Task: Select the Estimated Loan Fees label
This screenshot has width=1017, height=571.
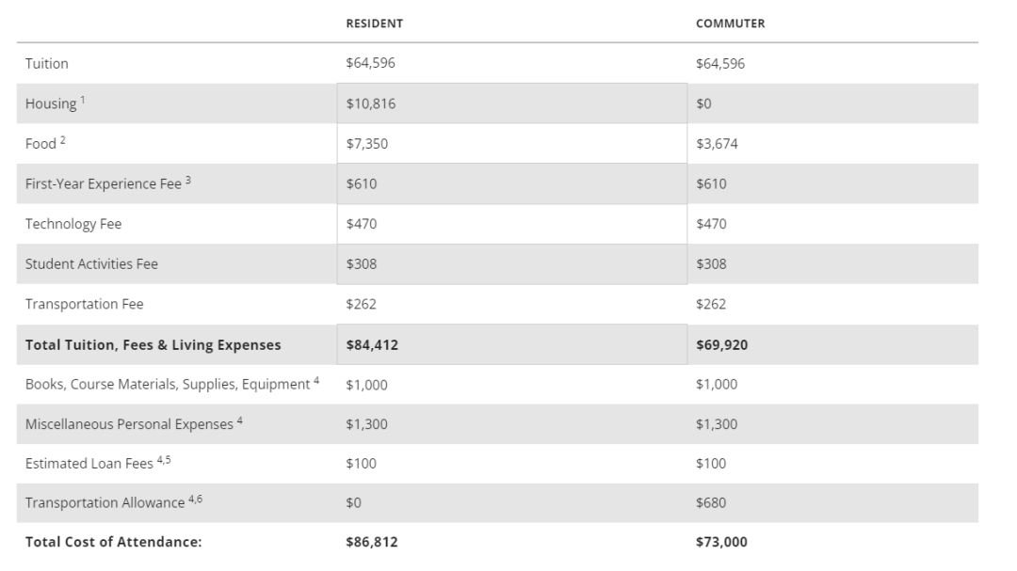Action: 89,464
